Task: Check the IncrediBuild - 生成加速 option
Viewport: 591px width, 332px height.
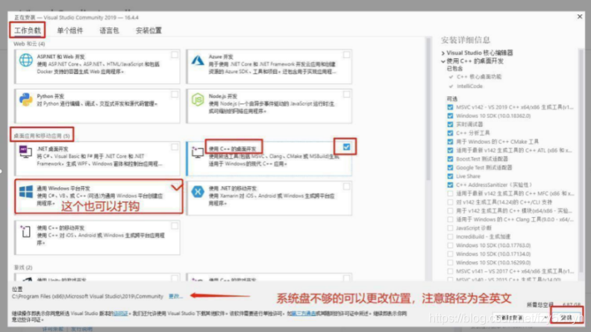Action: [450, 237]
